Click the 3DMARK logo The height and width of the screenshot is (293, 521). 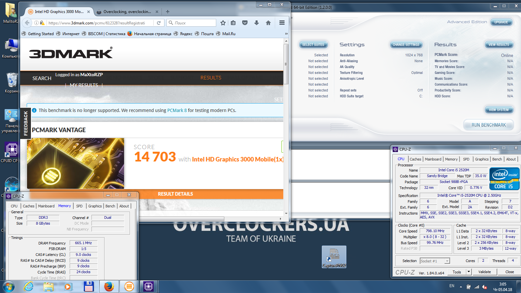point(71,53)
